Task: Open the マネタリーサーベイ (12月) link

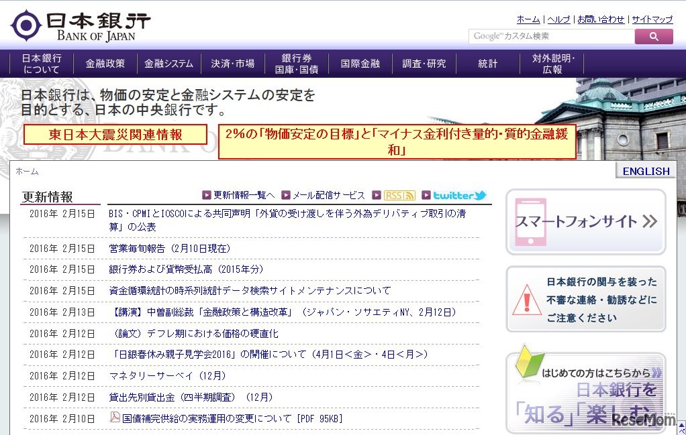Action: point(167,375)
